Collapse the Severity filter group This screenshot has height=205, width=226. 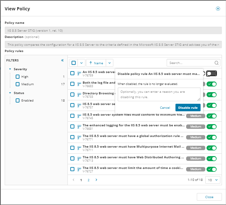pos(10,69)
